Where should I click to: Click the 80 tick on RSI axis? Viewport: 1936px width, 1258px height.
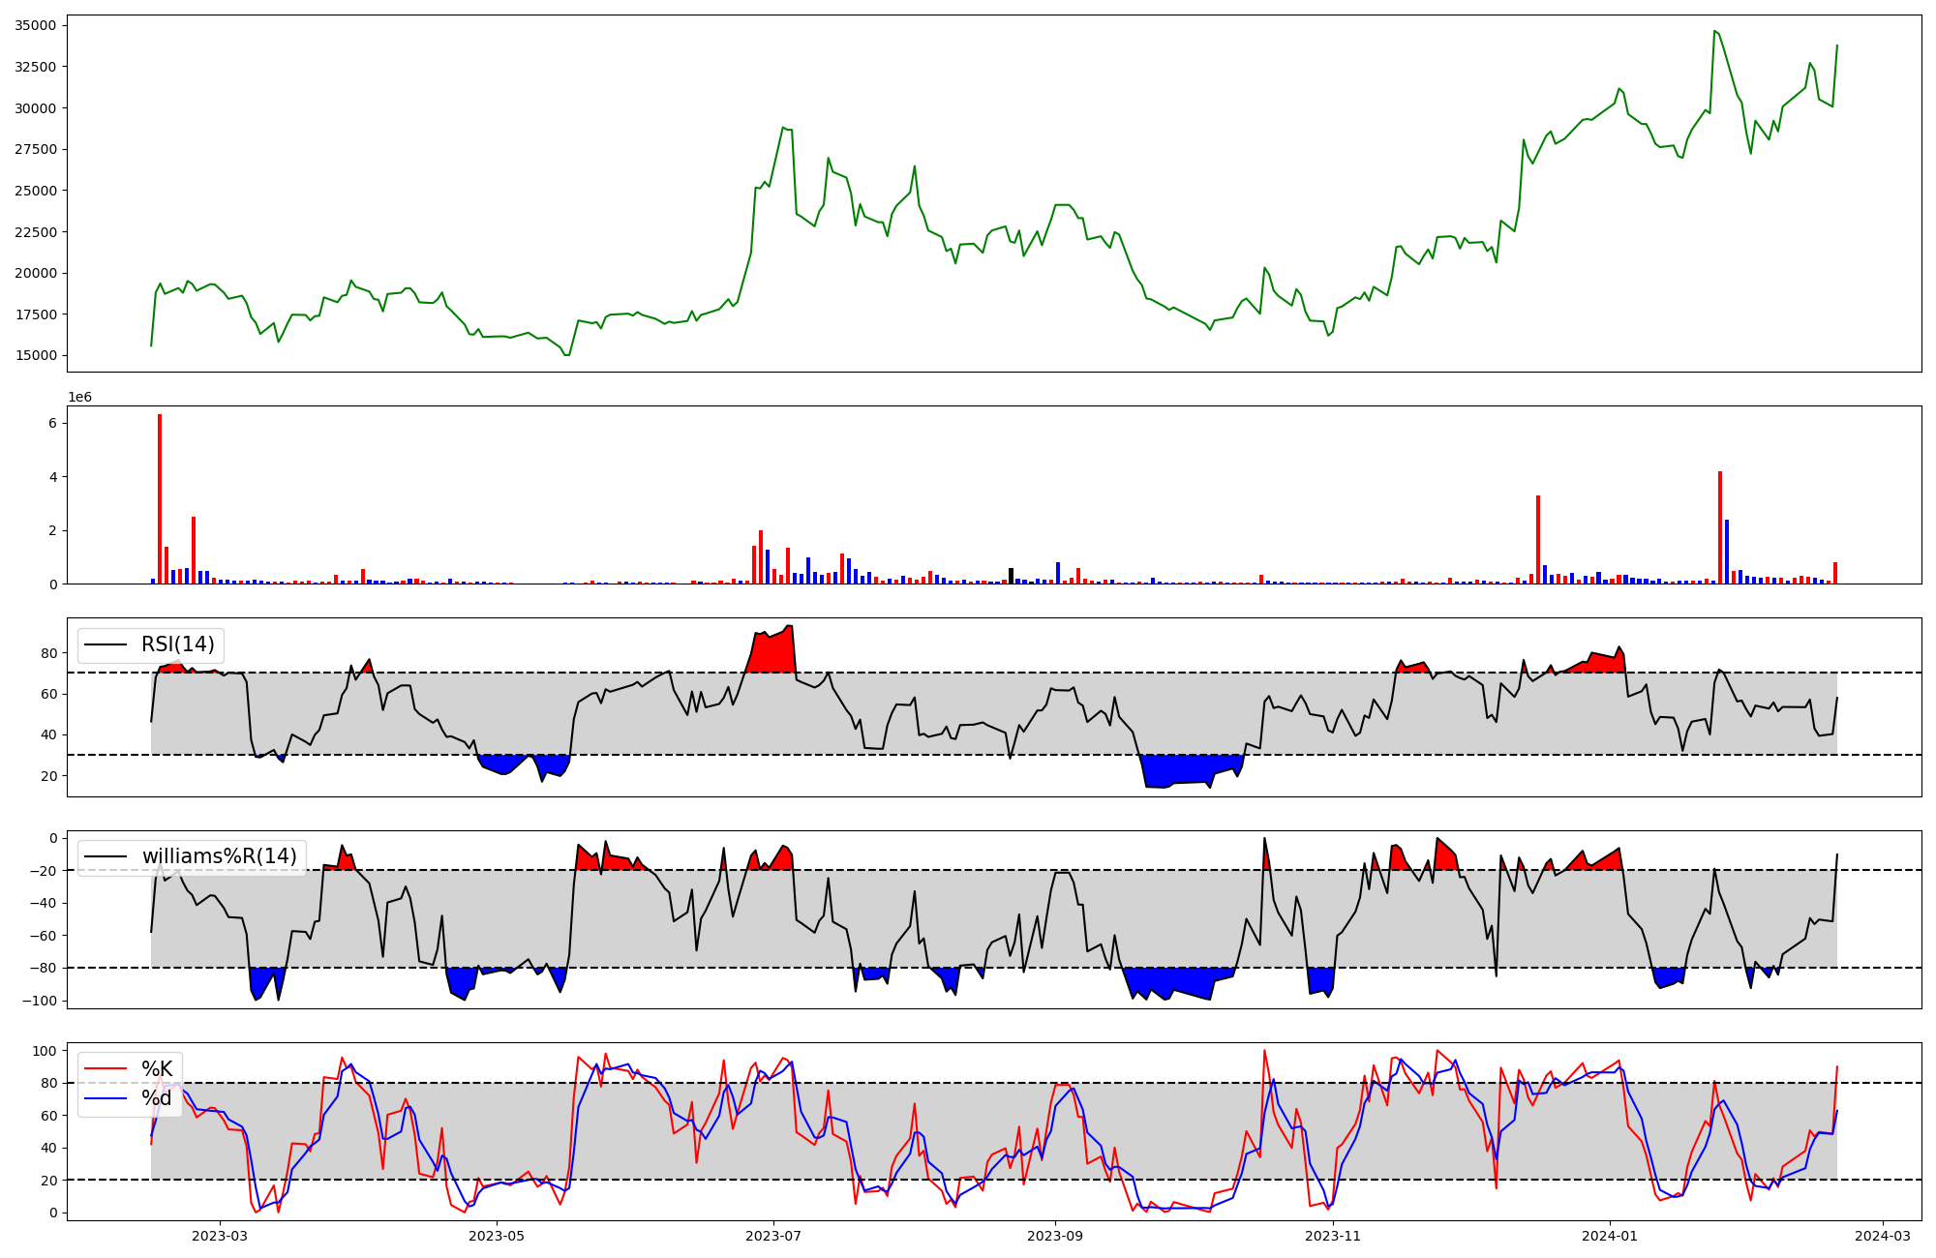(48, 653)
